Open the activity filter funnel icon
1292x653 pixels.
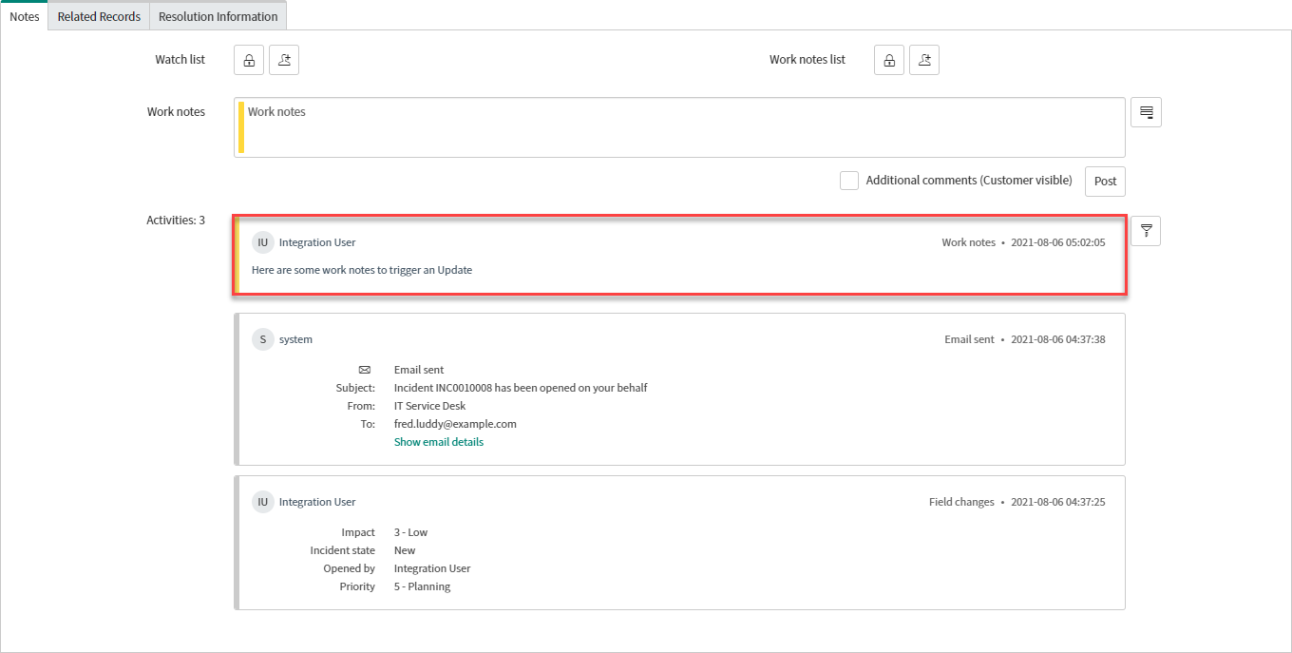pos(1146,231)
